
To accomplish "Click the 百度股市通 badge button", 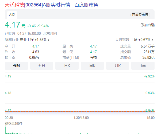I will (140, 15).
